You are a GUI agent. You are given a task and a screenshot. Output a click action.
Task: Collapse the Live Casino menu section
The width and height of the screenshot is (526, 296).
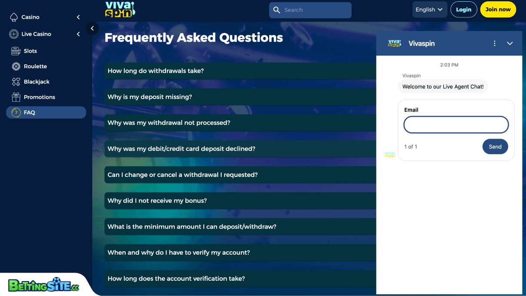point(78,33)
